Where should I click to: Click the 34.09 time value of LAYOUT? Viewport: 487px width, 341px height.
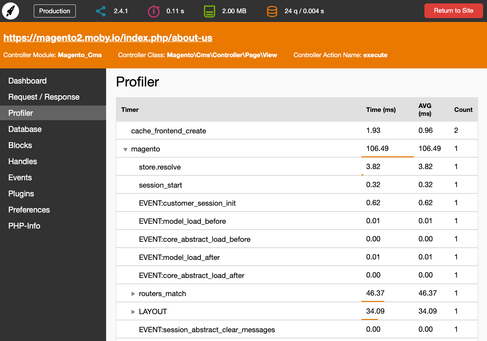[375, 311]
